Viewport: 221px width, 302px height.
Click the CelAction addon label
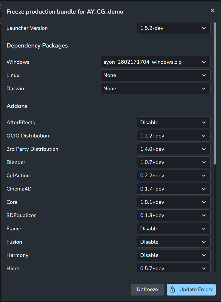click(x=18, y=176)
